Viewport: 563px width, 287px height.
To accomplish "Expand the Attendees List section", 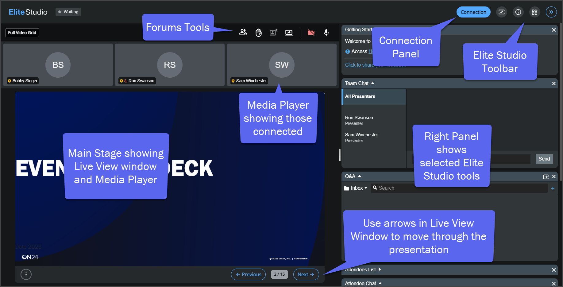I will 380,270.
